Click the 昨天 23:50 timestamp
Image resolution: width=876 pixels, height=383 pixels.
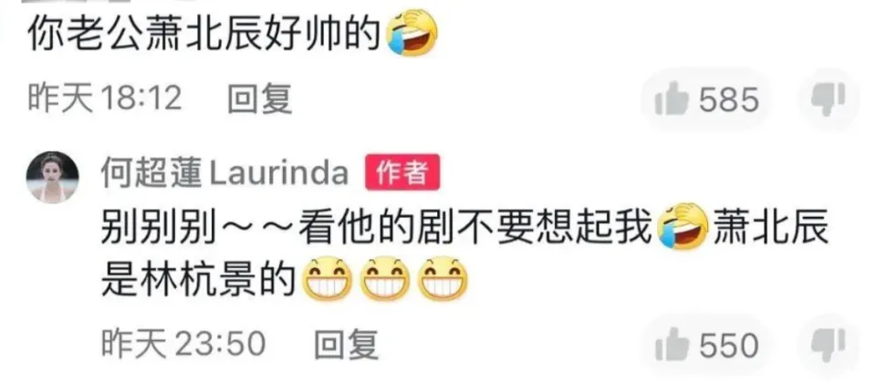183,344
